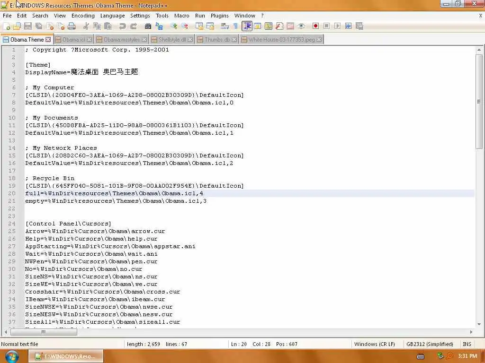Click the Zoom Out toolbar icon
Viewport: 485px width, 363px height.
(185, 26)
